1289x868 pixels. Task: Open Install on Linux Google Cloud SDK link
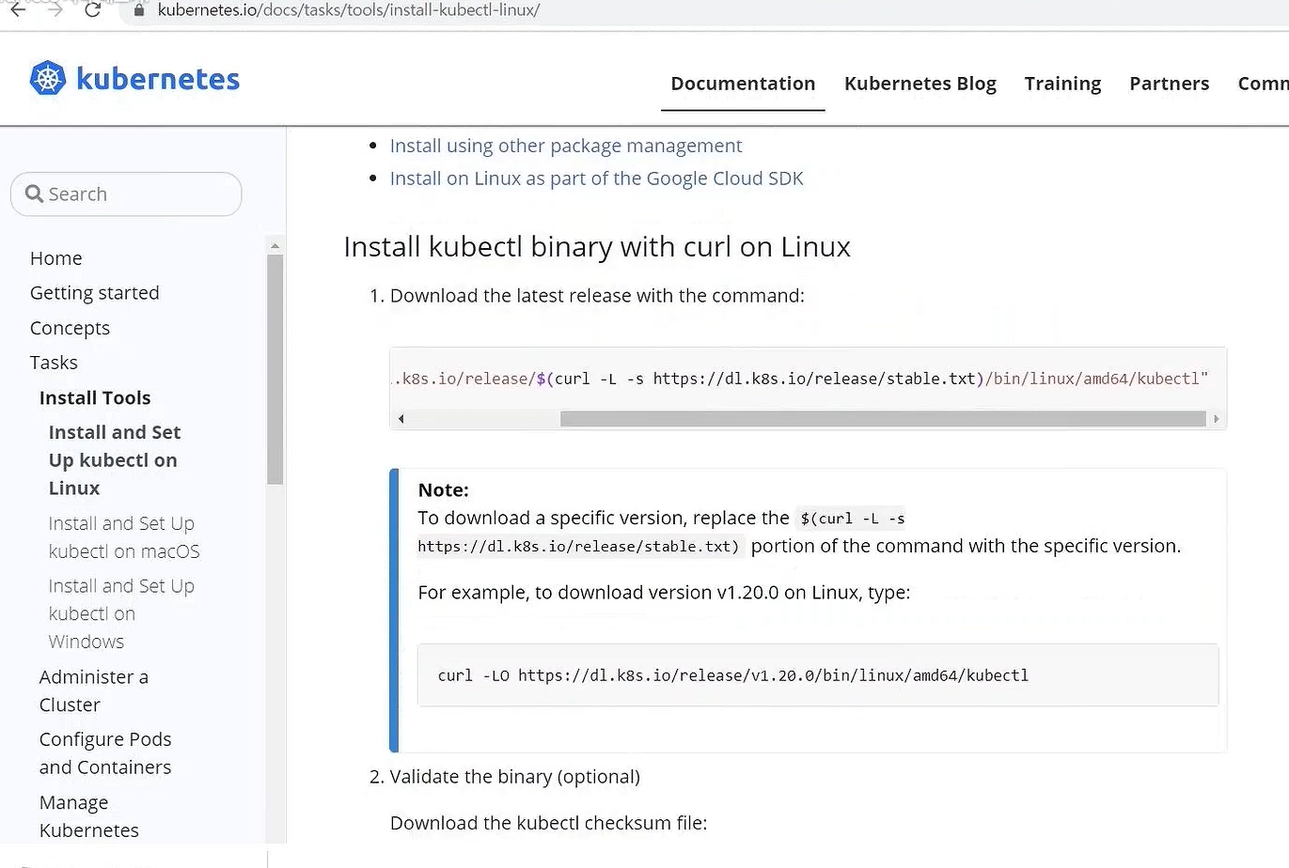[x=597, y=178]
